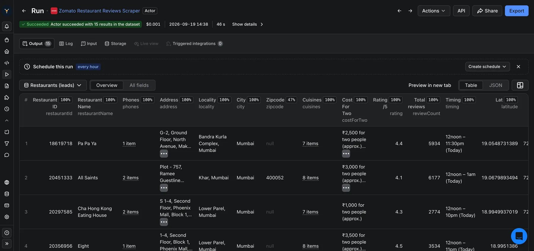Open the Restaurants (leads) view dropdown
The height and width of the screenshot is (251, 534).
click(53, 85)
